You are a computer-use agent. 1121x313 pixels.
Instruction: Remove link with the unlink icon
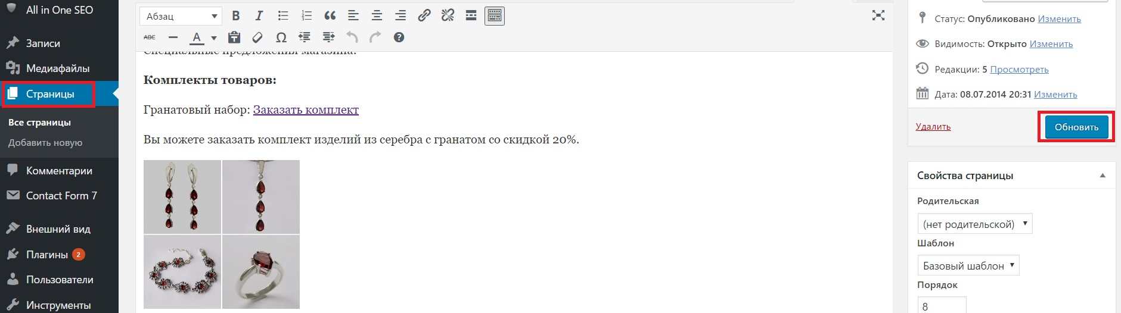[x=448, y=16]
